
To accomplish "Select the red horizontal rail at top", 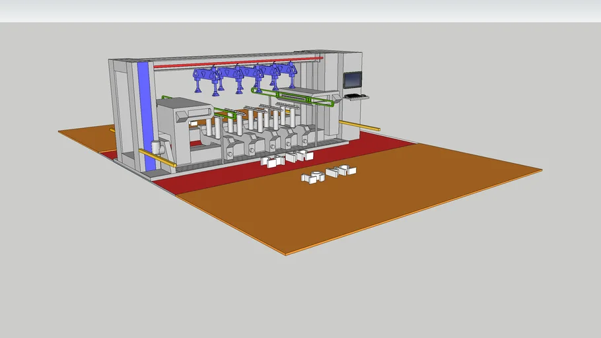I will (238, 63).
